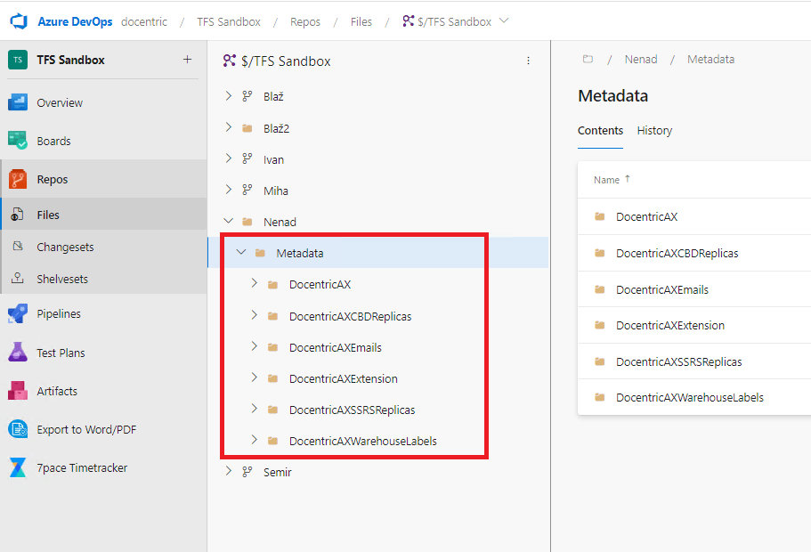Screen dimensions: 811x552
Task: Click the Files breadcrumb in header
Action: (361, 21)
